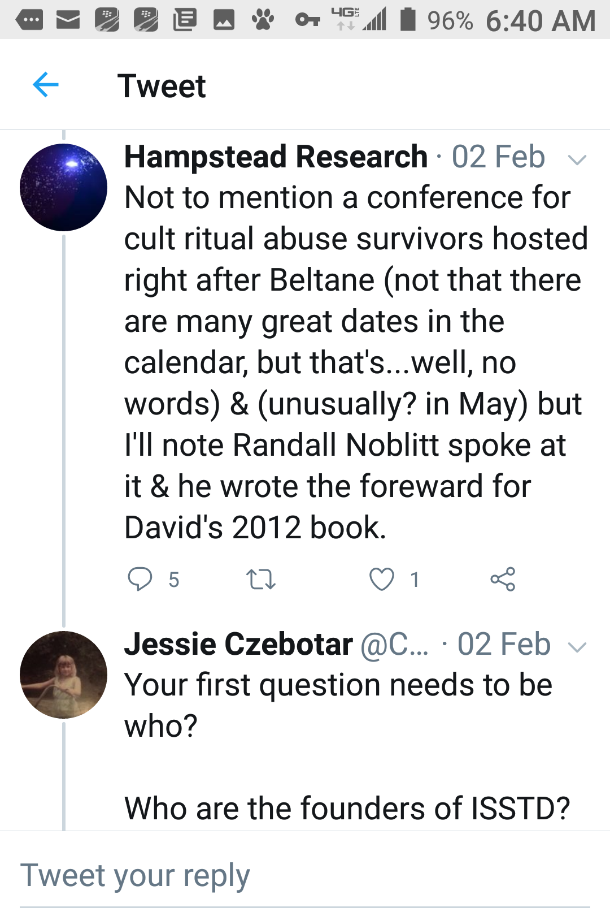Tap the battery icon in status bar
Screen dimensions: 610x916
[x=408, y=19]
